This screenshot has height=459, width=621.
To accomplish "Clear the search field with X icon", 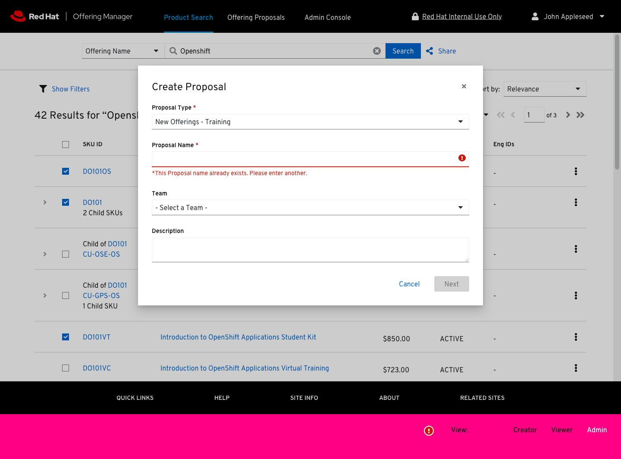I will pos(377,51).
